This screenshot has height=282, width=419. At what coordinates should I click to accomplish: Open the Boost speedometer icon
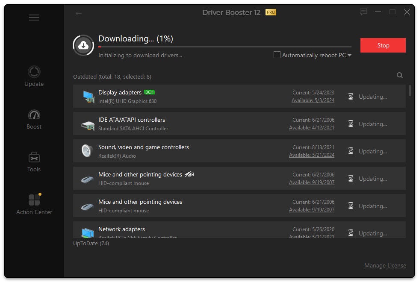[34, 115]
